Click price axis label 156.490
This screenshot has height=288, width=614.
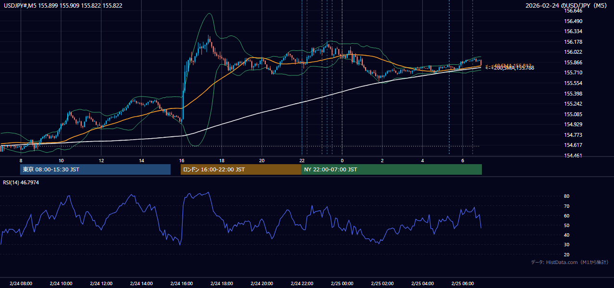[x=574, y=21]
